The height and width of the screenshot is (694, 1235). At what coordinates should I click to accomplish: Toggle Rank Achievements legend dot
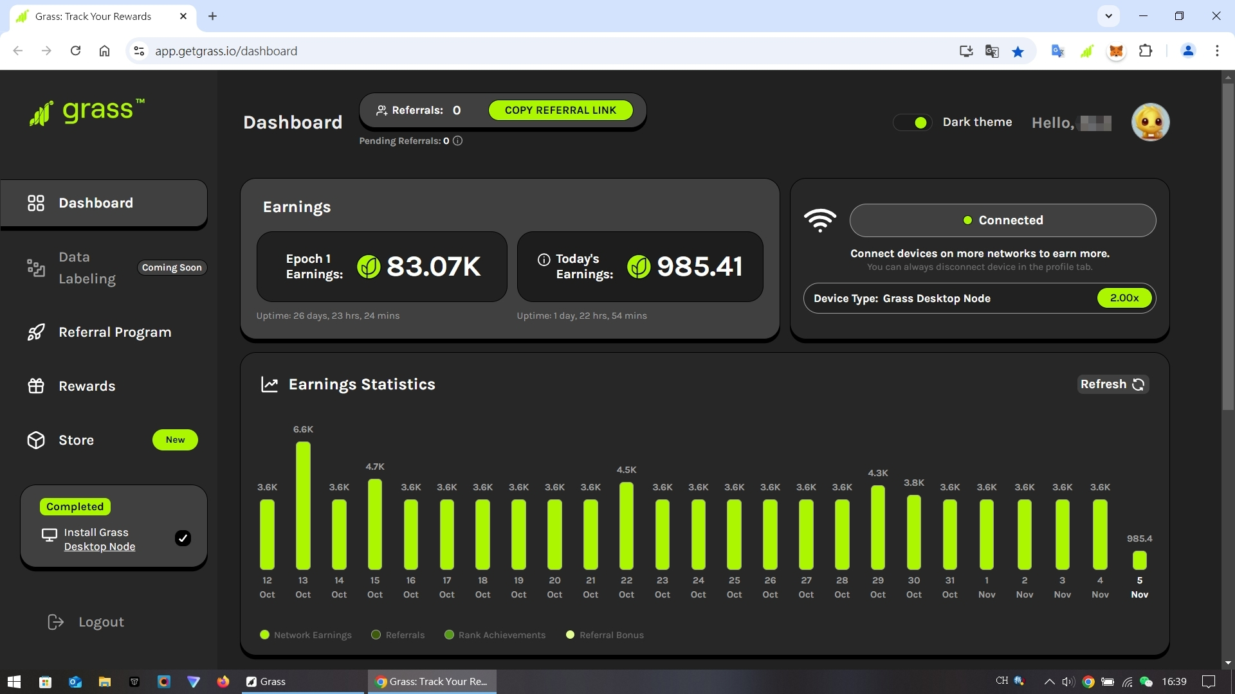pyautogui.click(x=449, y=635)
